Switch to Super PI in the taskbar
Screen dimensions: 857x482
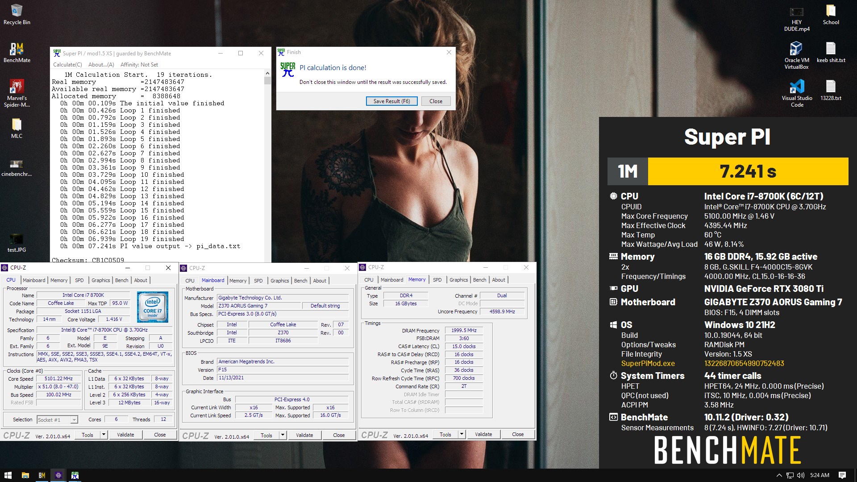(x=75, y=475)
